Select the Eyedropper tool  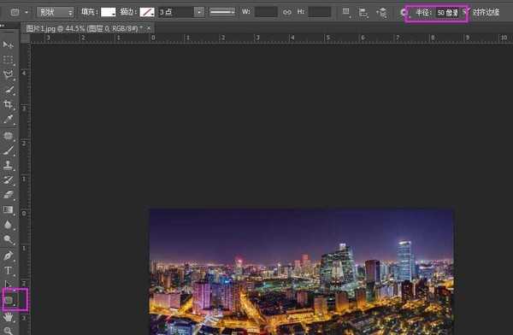click(9, 120)
